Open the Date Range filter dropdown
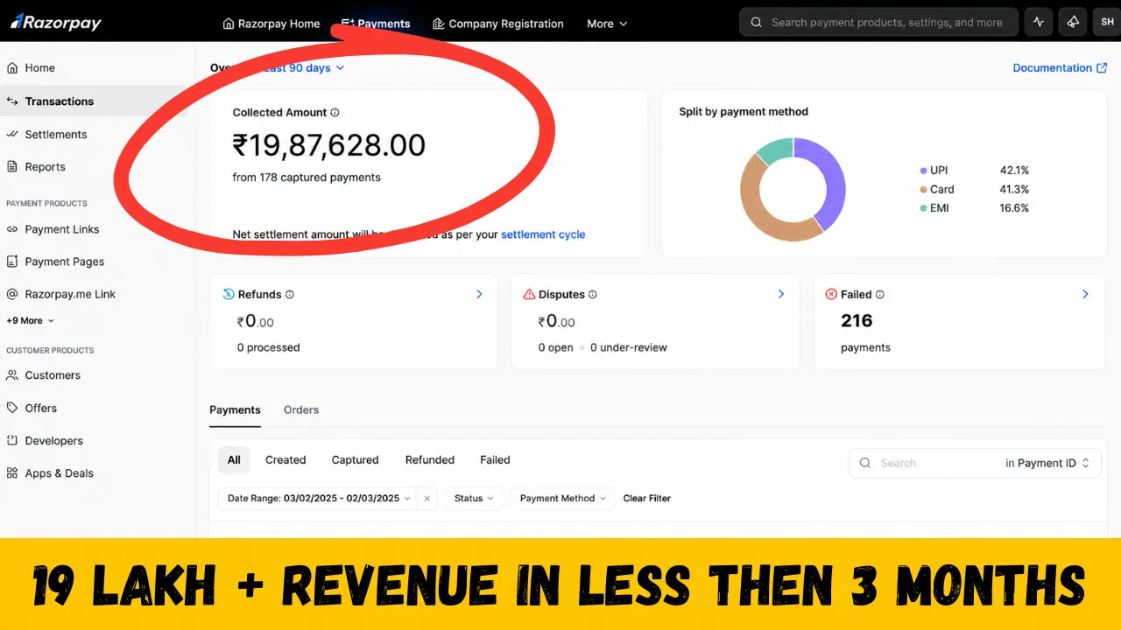The image size is (1121, 630). click(319, 499)
